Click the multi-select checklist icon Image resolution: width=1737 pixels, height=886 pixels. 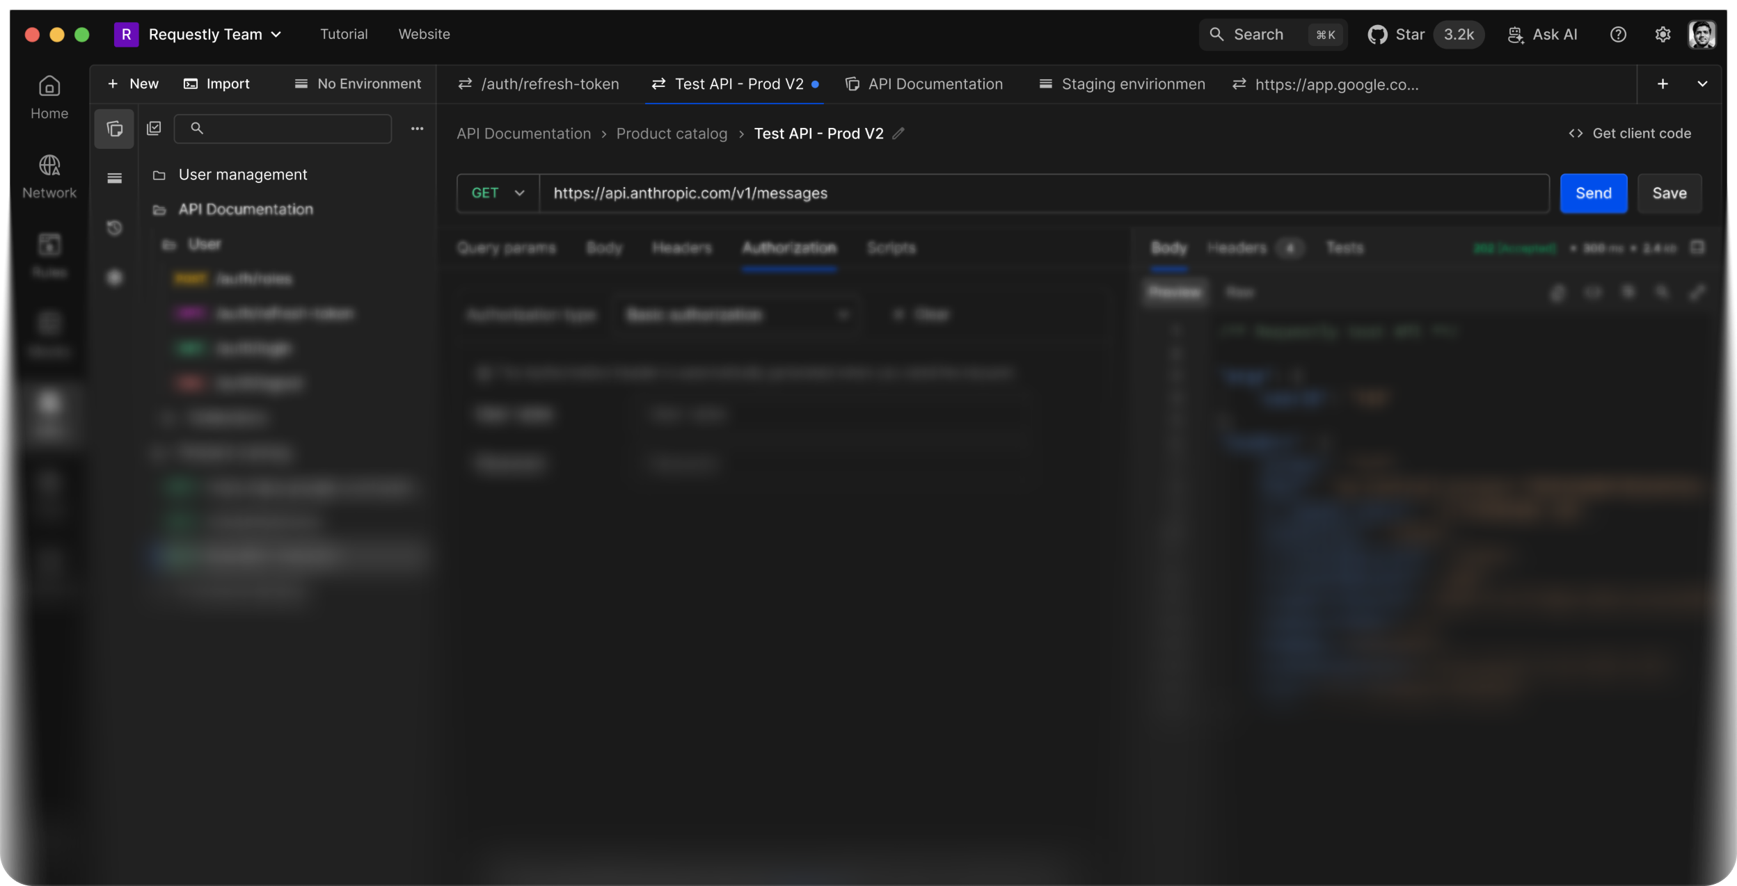pos(154,128)
